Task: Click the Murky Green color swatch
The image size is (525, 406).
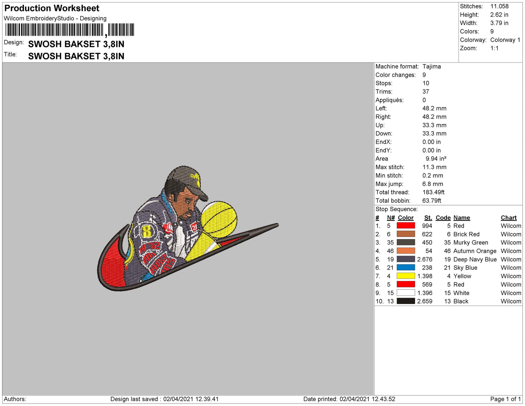Action: pos(405,243)
